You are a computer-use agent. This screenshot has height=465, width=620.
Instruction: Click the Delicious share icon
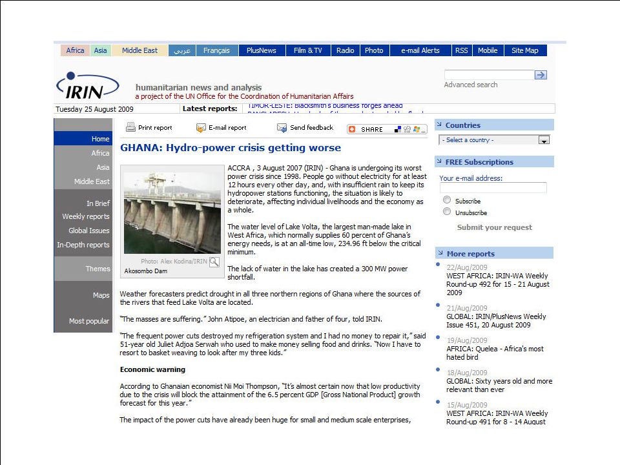coord(398,129)
